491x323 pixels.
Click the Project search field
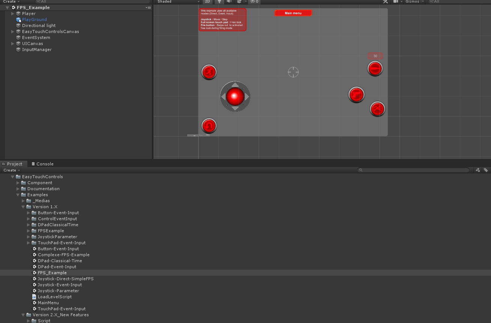point(413,170)
